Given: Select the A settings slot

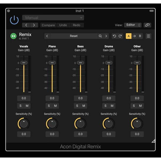Looking at the screenshot, I should tap(129, 36).
